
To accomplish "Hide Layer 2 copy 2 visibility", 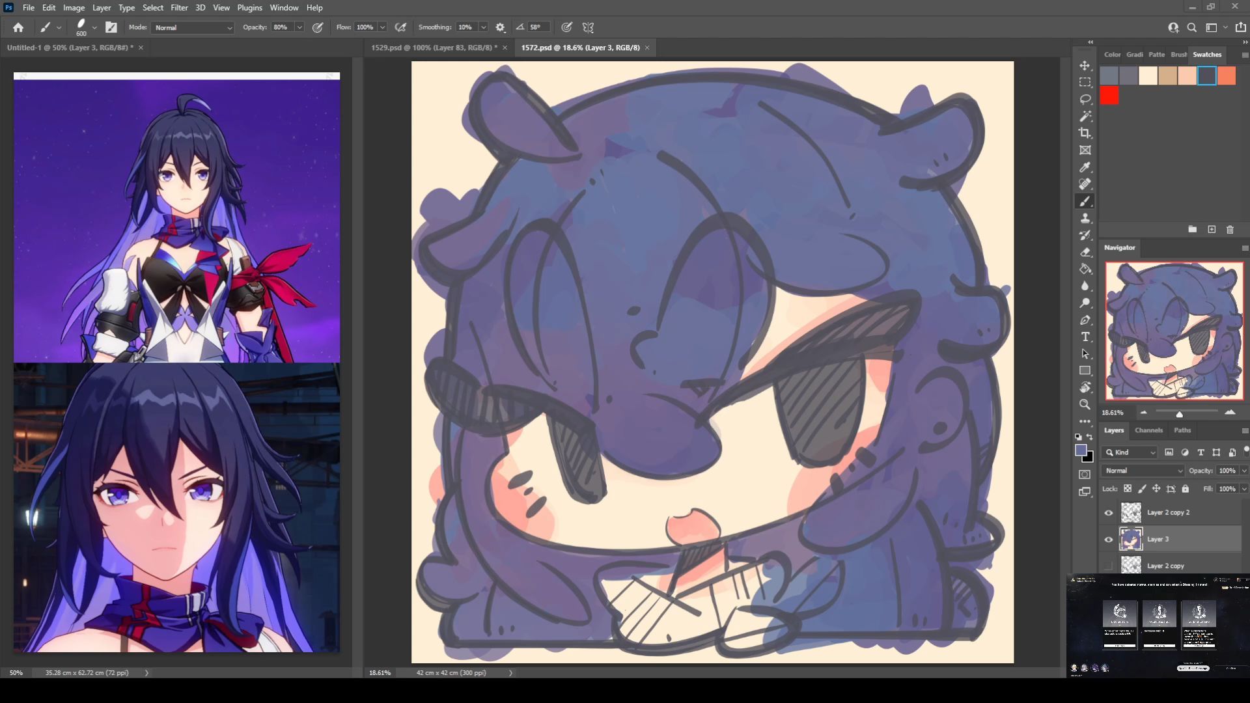I will pyautogui.click(x=1109, y=513).
